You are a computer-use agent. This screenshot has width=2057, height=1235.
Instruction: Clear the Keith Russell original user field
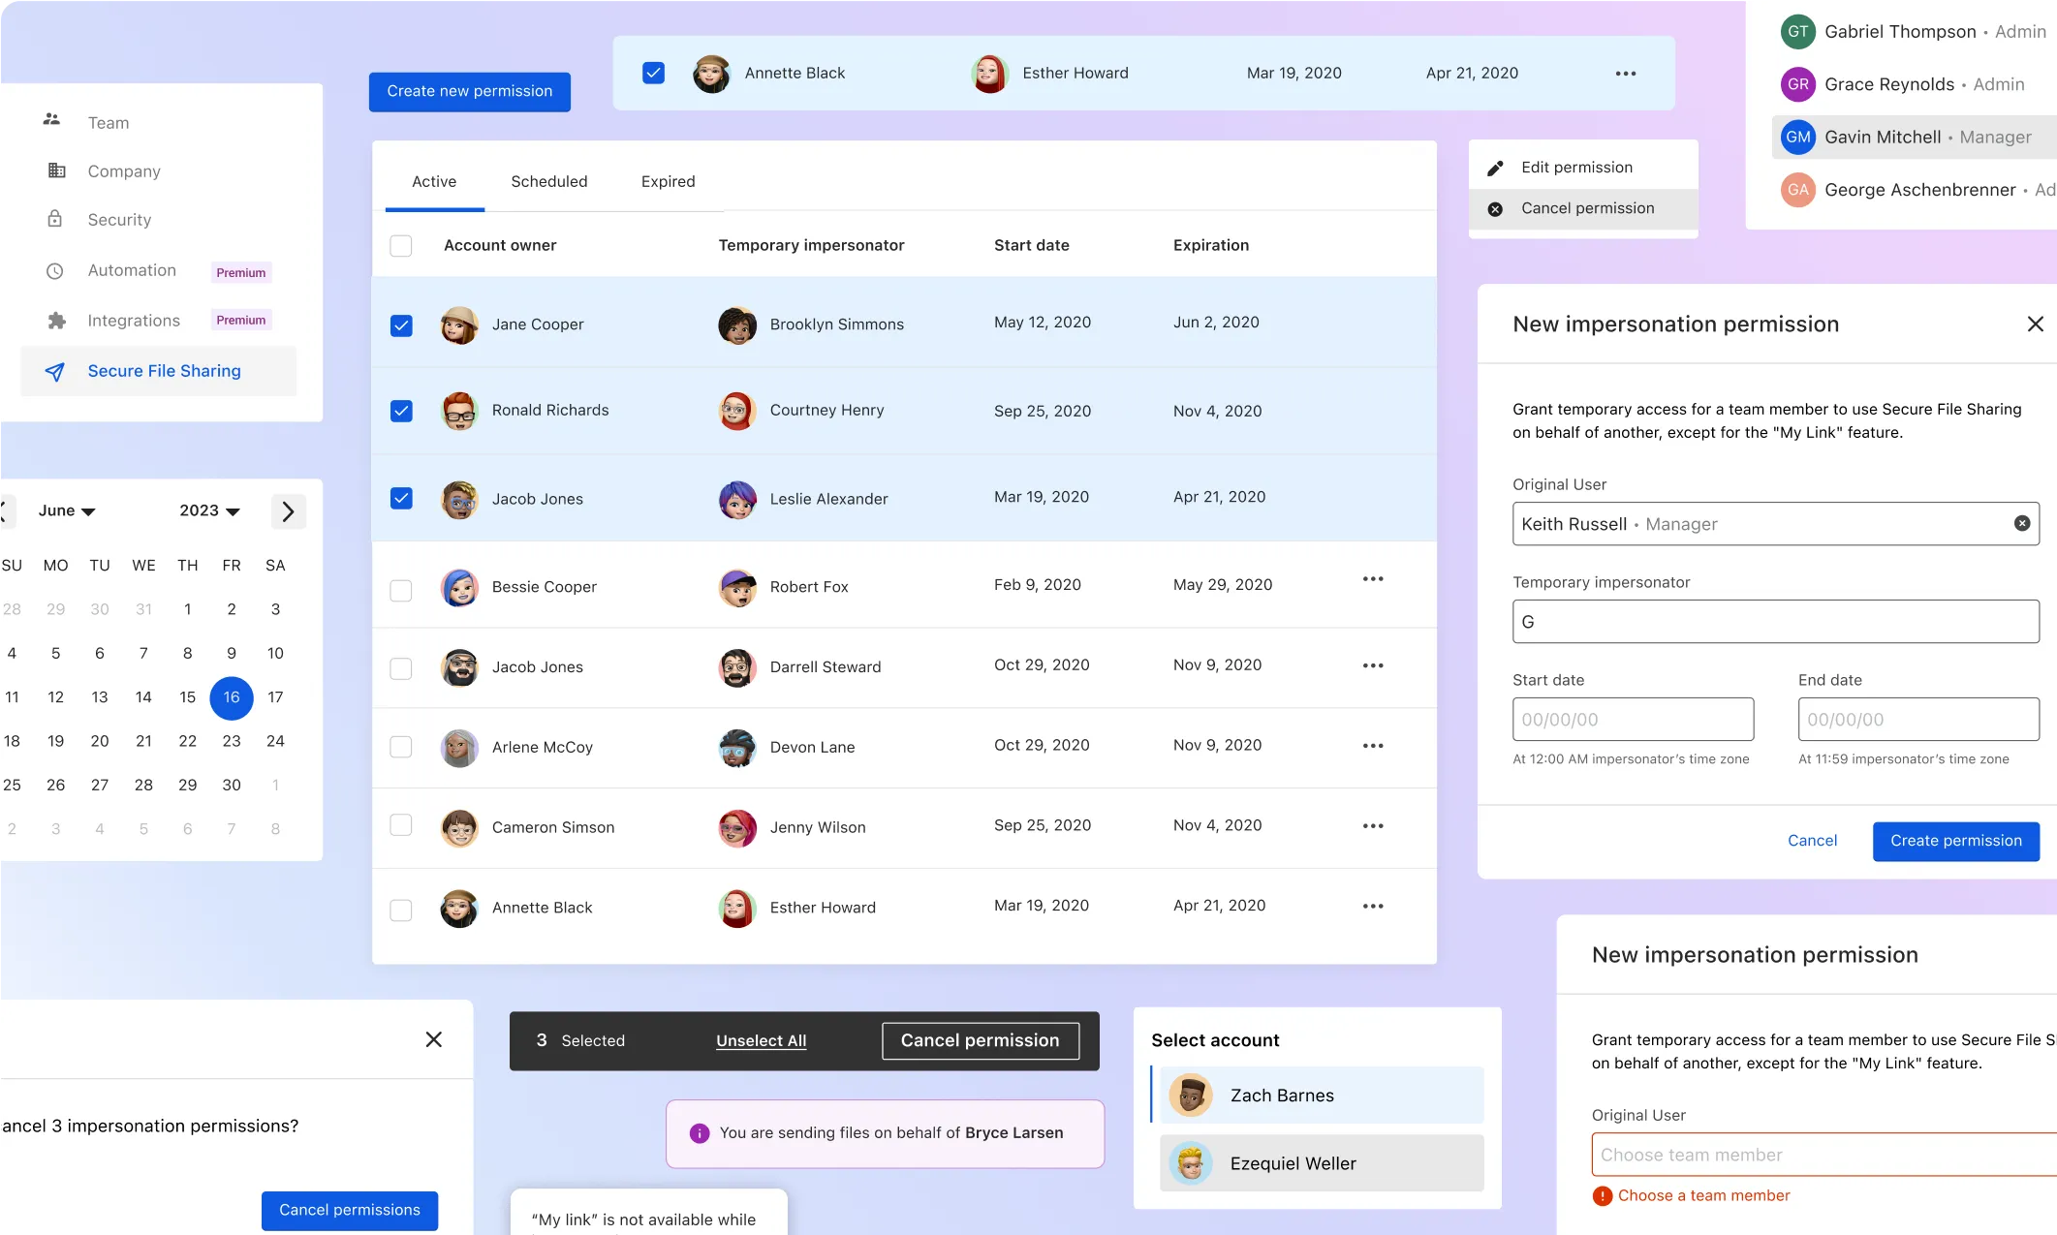point(2022,523)
